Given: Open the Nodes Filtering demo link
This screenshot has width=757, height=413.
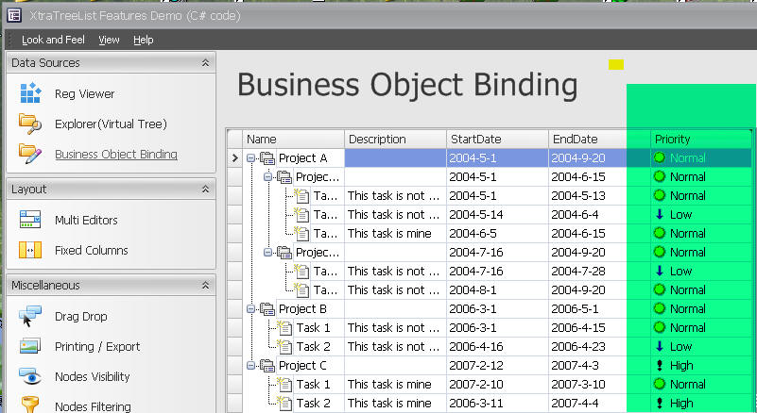Looking at the screenshot, I should click(93, 406).
